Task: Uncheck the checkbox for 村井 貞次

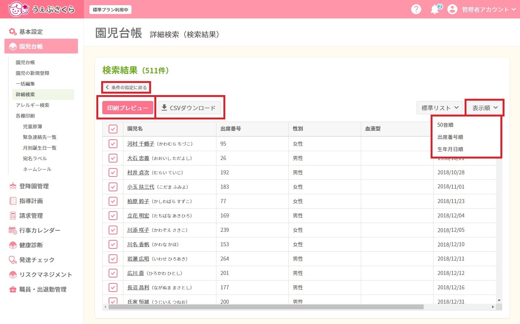Action: pyautogui.click(x=113, y=173)
